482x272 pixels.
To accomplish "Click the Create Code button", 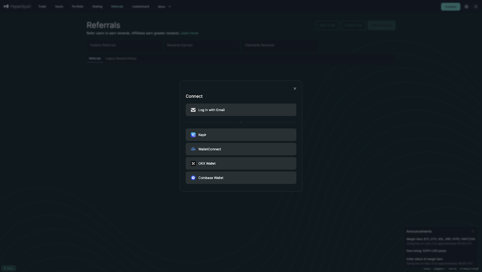I will pyautogui.click(x=353, y=25).
